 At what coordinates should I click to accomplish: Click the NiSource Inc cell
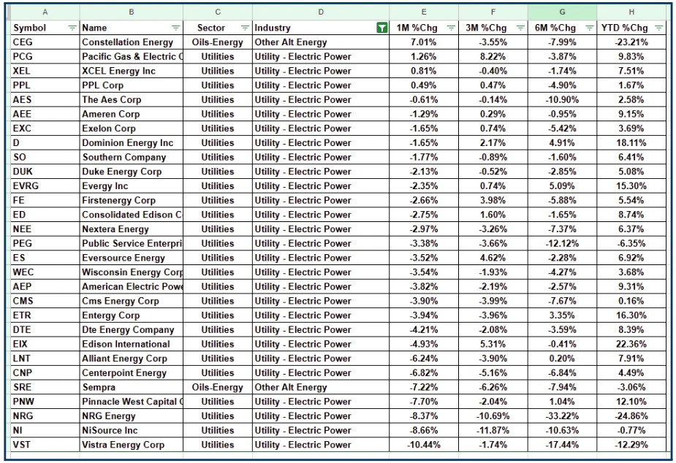point(132,430)
